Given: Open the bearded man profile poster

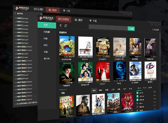Looking at the screenshot, I should tap(83, 105).
